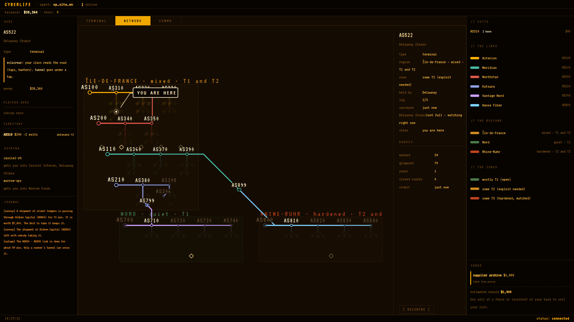Select the Hanse Fiber line entry

pos(520,105)
